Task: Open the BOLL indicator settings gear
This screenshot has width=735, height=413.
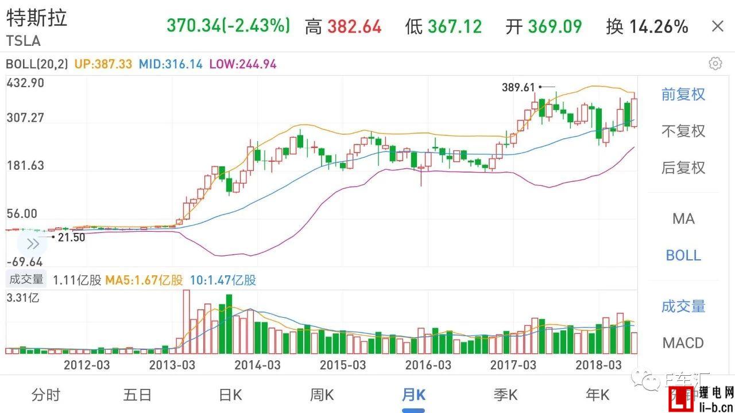Action: 715,64
